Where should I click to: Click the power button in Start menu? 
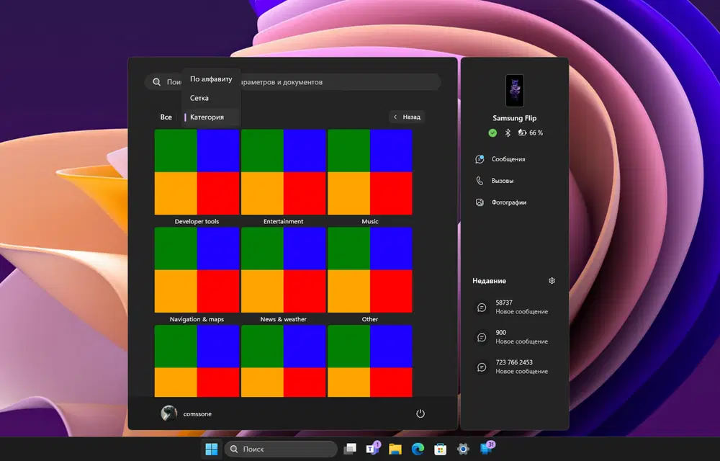pos(420,413)
